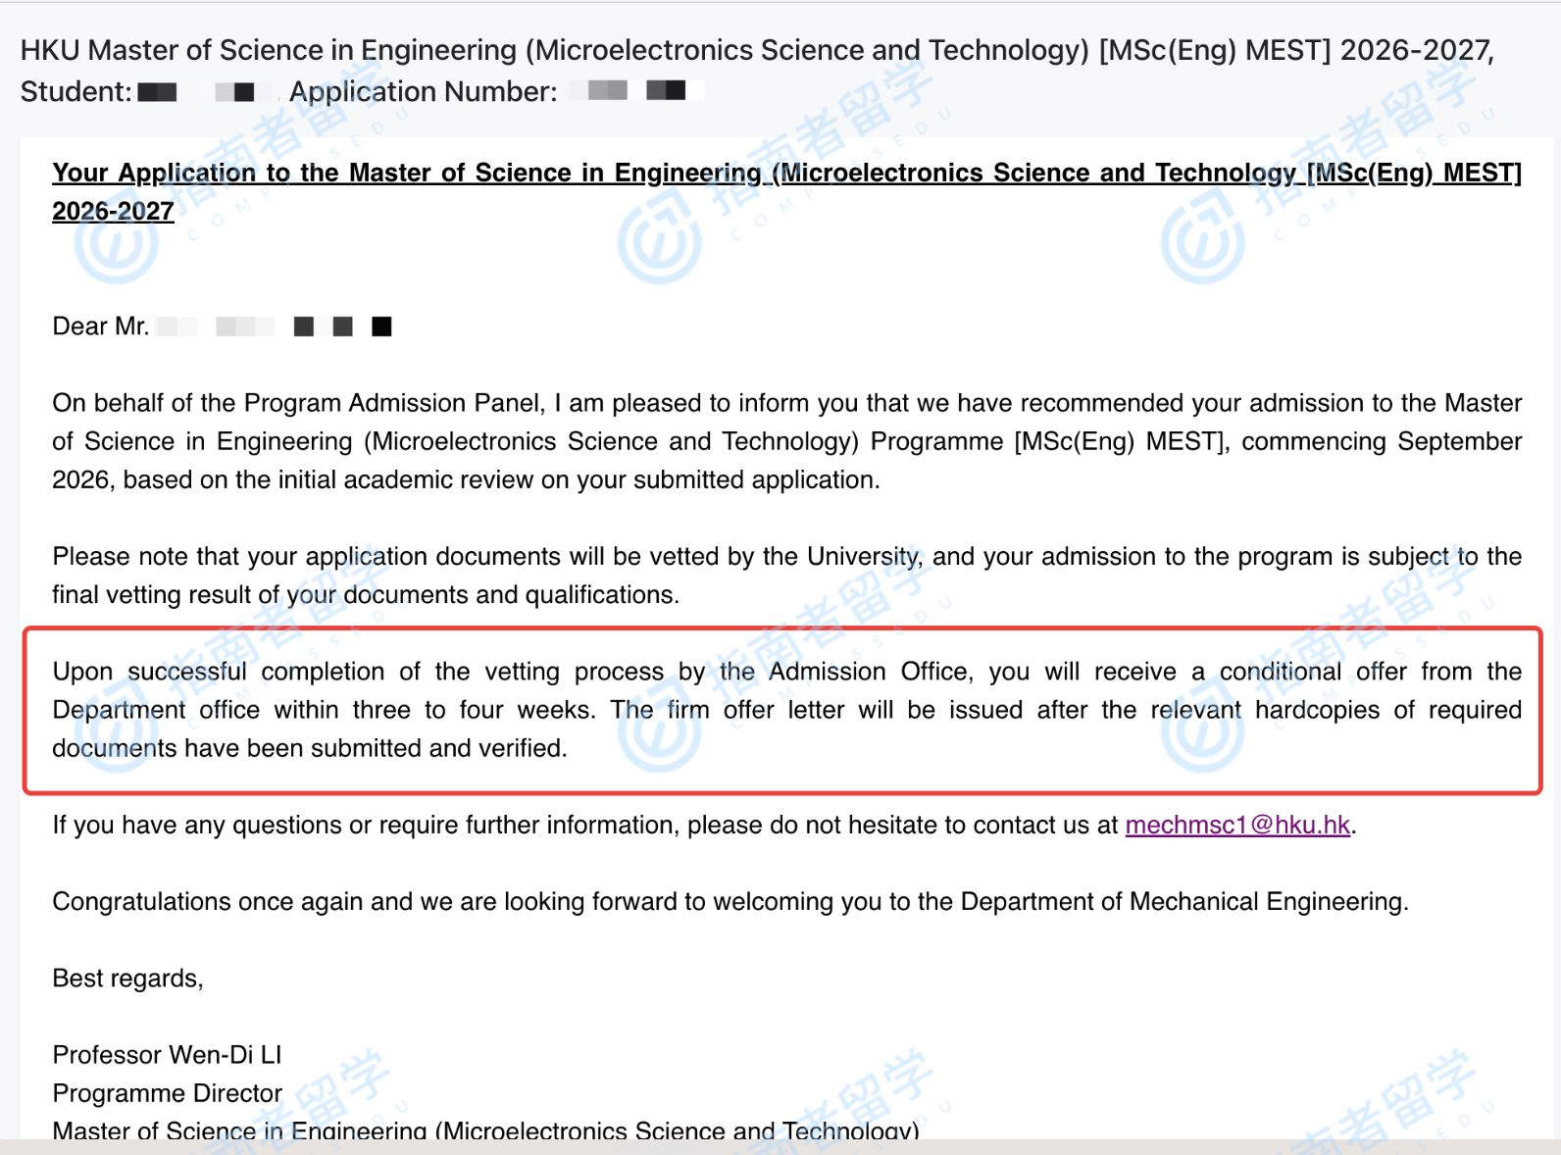Click the paragraph starting 'On behalf of the Program'
The image size is (1561, 1155).
(x=786, y=441)
